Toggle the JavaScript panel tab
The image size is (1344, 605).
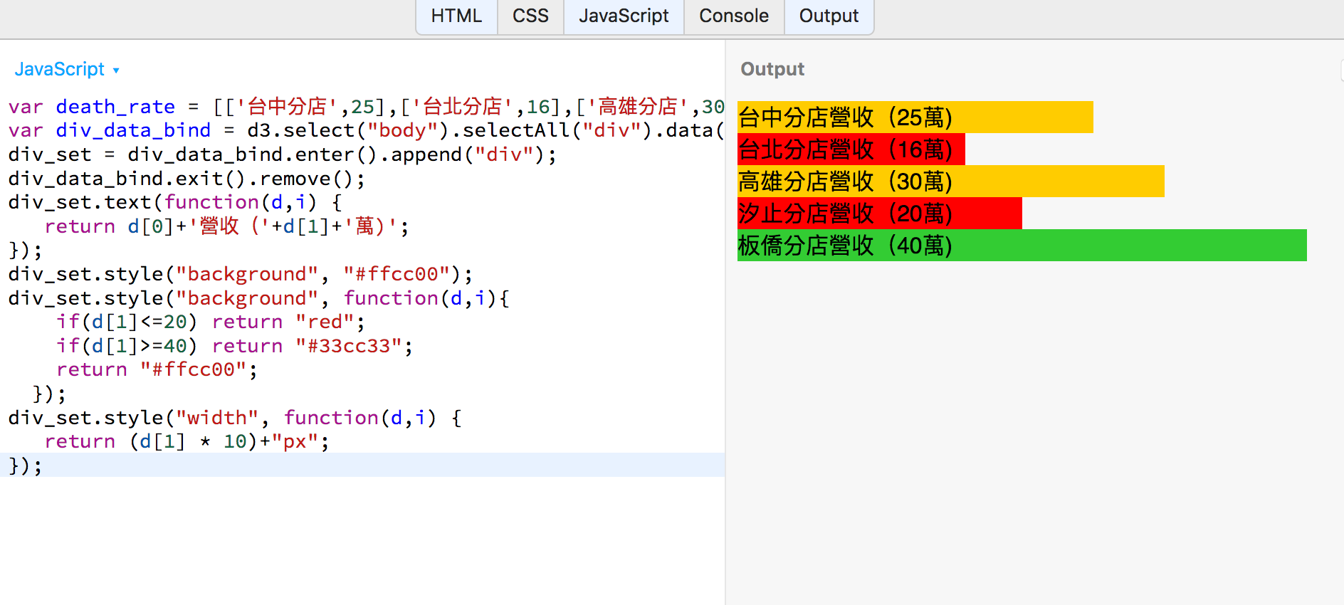coord(624,16)
